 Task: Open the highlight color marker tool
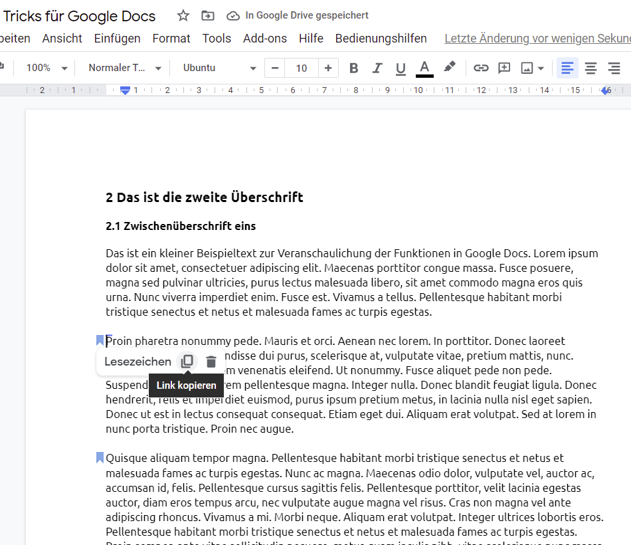(449, 67)
